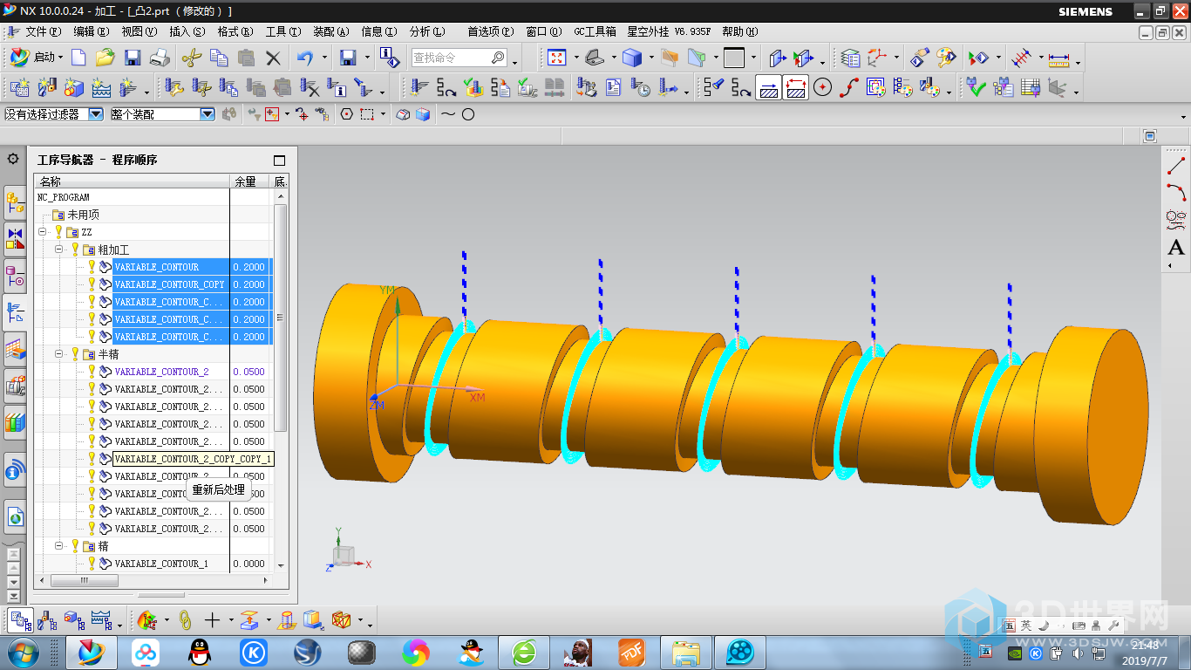Click the Layer Settings icon
This screenshot has width=1191, height=670.
tap(851, 58)
